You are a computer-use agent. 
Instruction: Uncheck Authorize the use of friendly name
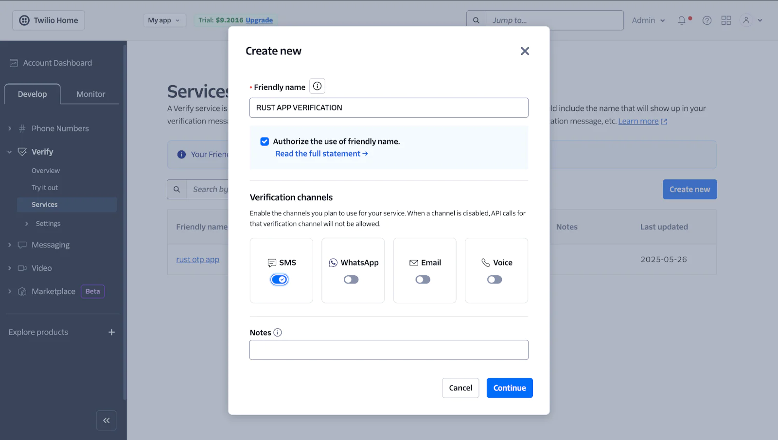tap(264, 141)
